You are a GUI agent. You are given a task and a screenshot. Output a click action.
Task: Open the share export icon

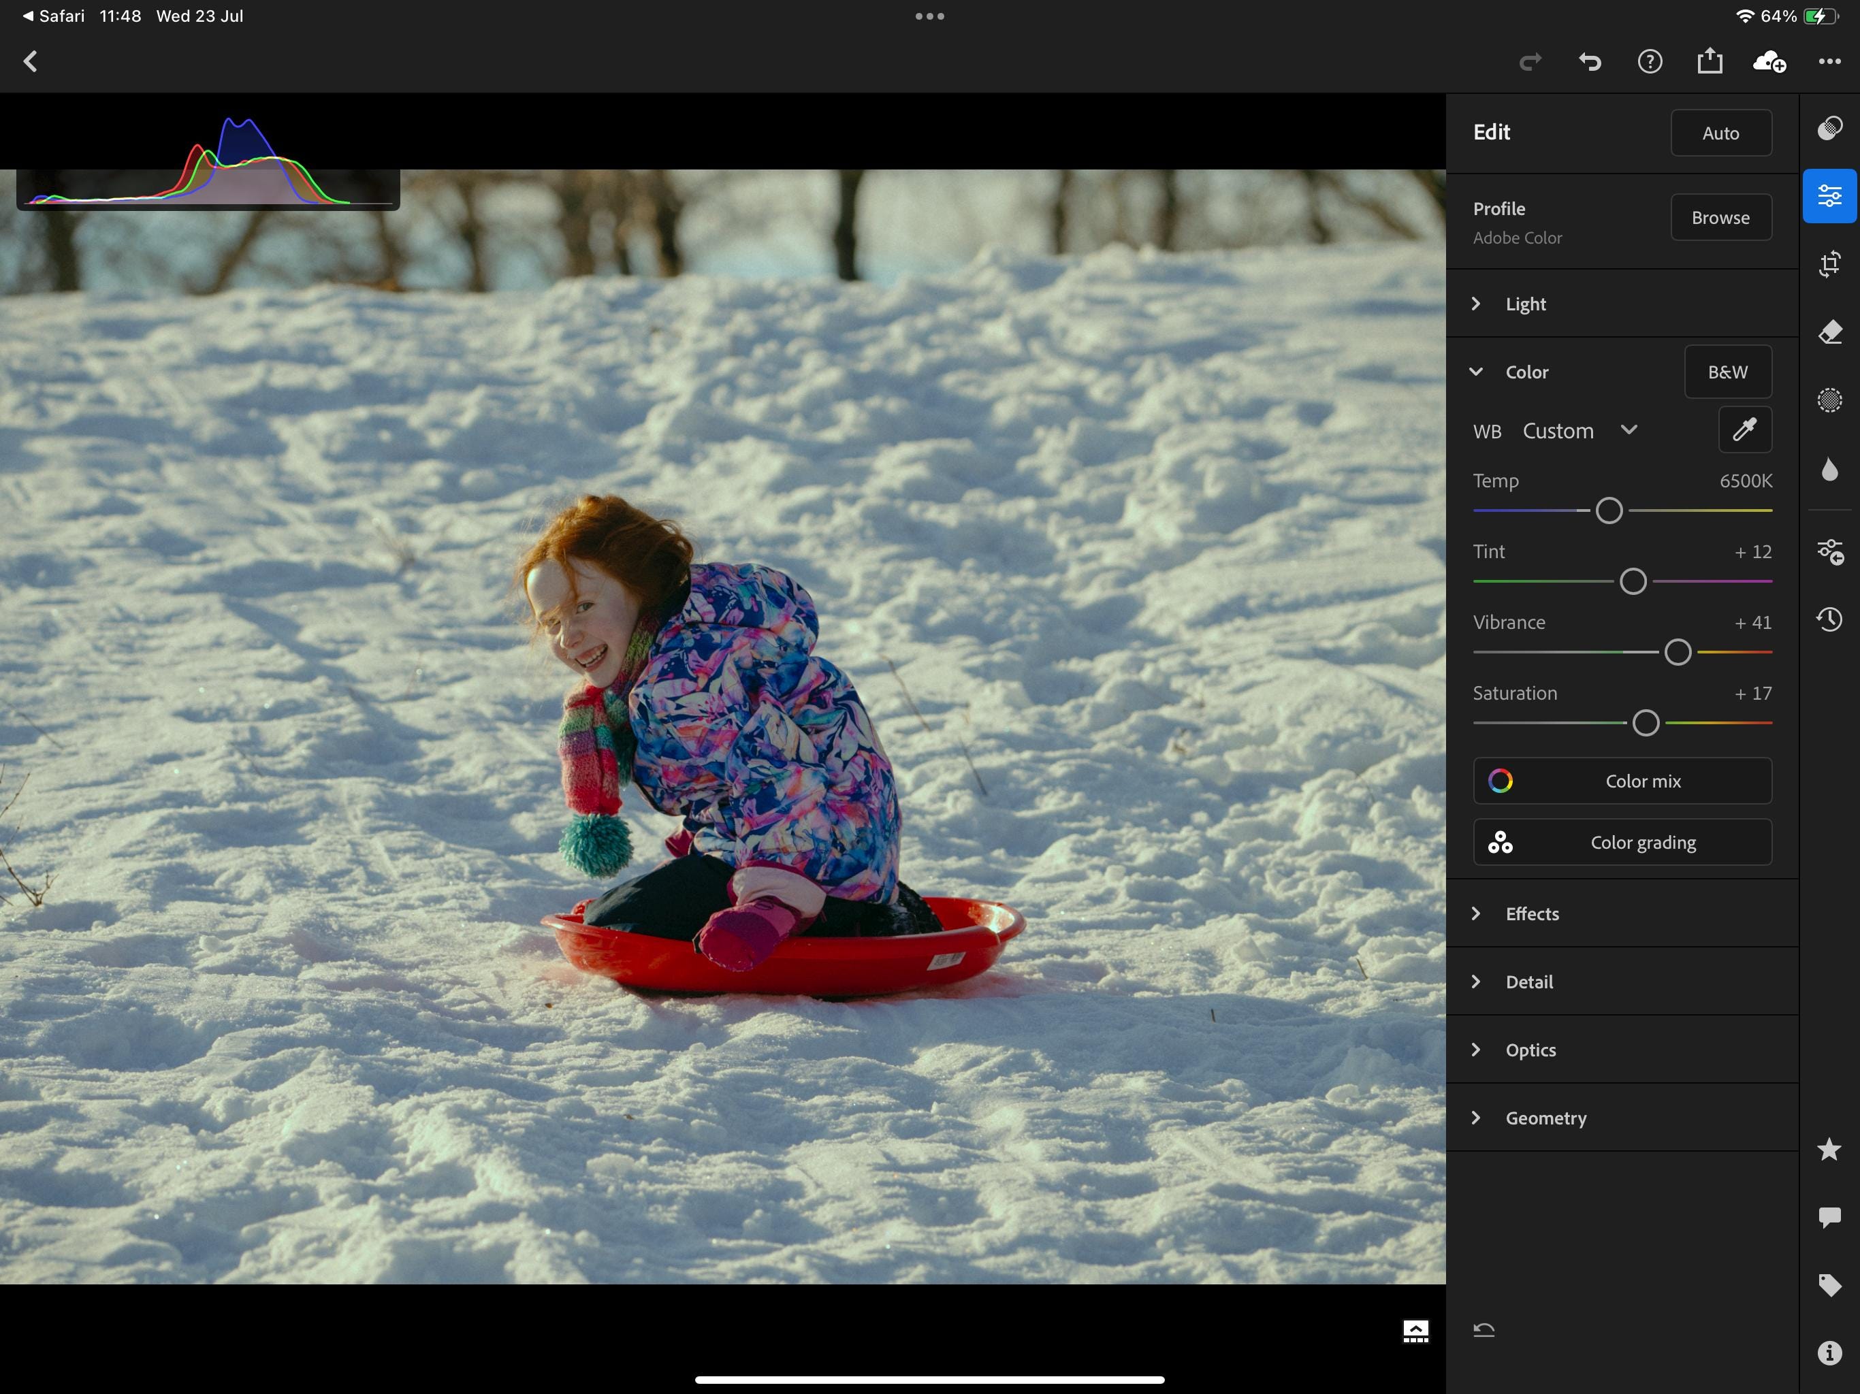[1710, 61]
